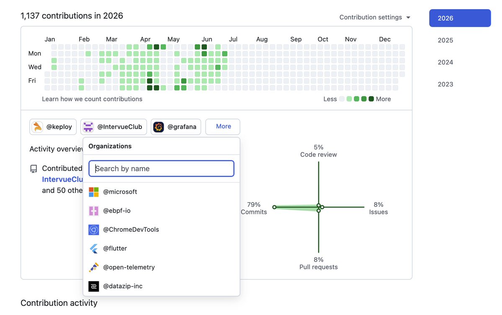The image size is (502, 315).
Task: Click the Contribution activity heading
Action: [x=59, y=303]
